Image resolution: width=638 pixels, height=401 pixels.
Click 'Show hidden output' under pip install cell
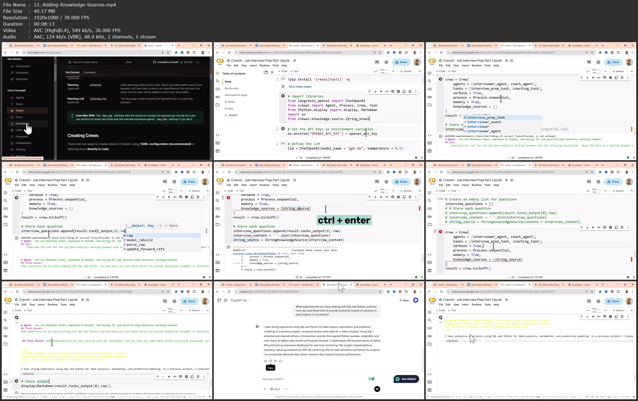click(300, 87)
